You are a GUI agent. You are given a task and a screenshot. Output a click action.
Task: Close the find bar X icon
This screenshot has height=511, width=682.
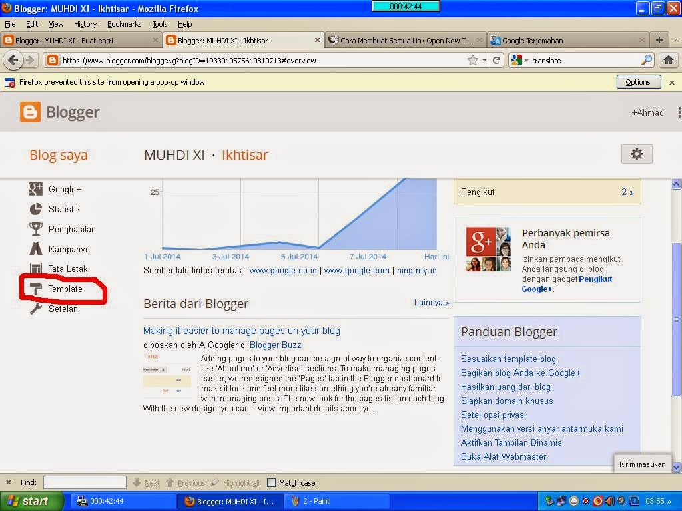point(8,482)
